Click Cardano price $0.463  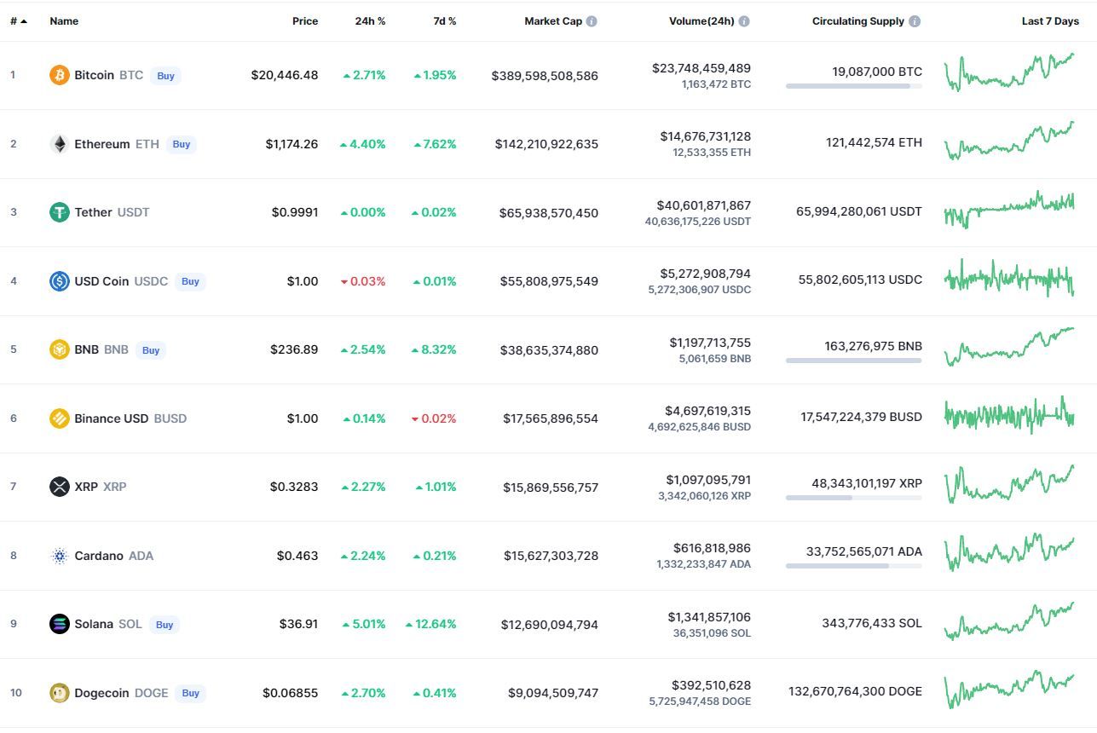[x=297, y=556]
